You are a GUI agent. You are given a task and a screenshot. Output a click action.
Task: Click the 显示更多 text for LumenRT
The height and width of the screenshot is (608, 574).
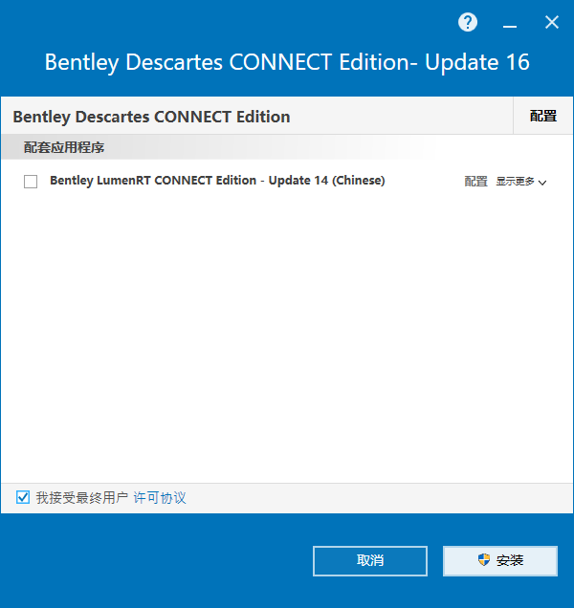point(515,181)
